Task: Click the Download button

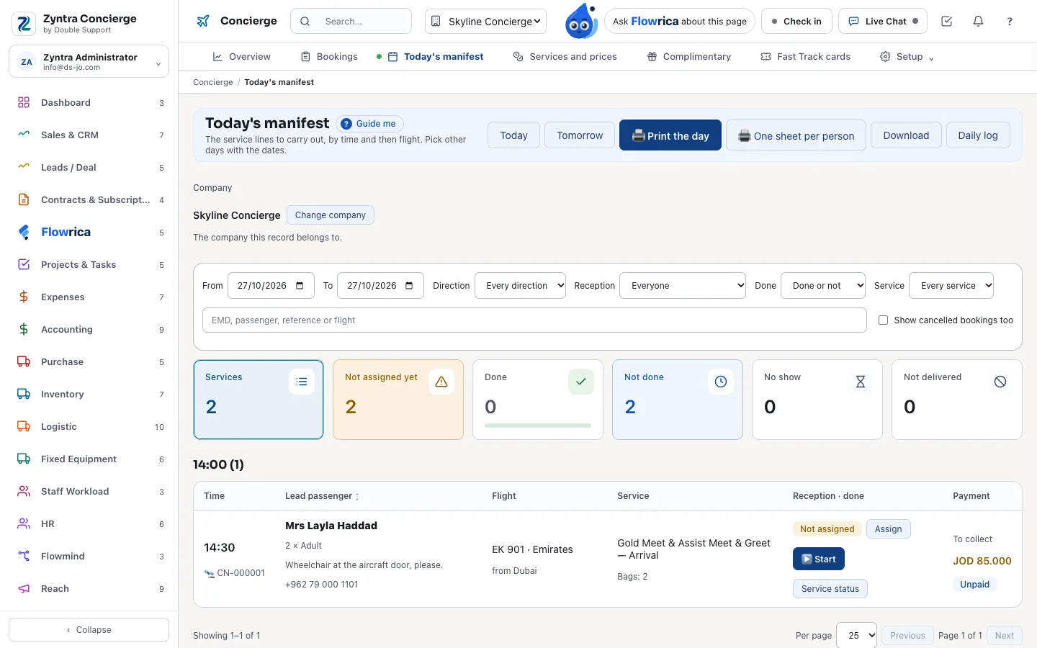Action: (x=906, y=135)
